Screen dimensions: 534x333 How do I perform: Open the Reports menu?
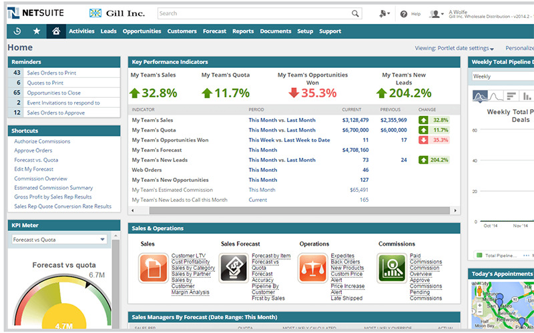point(243,31)
